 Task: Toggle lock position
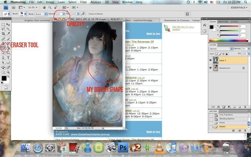point(223,54)
